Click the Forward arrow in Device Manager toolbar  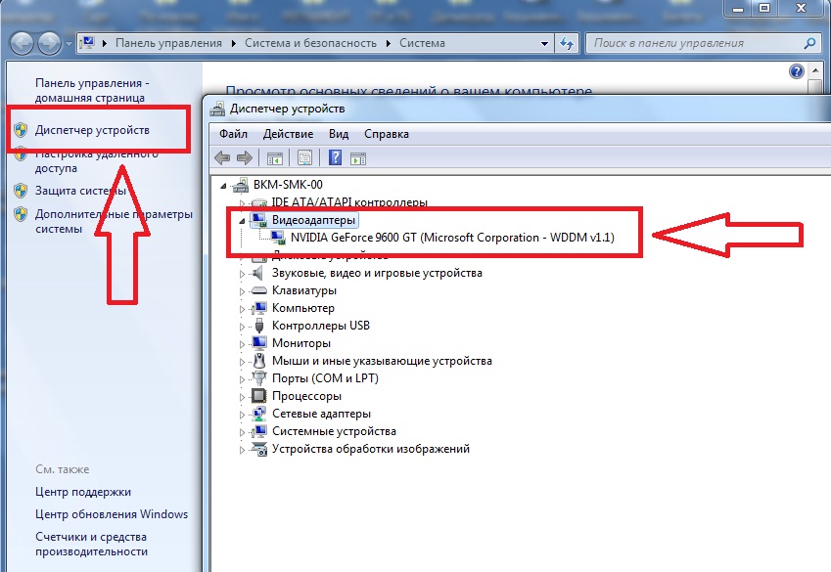tap(244, 157)
